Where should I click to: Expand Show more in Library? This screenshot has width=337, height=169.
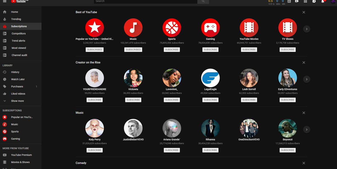pos(21,101)
